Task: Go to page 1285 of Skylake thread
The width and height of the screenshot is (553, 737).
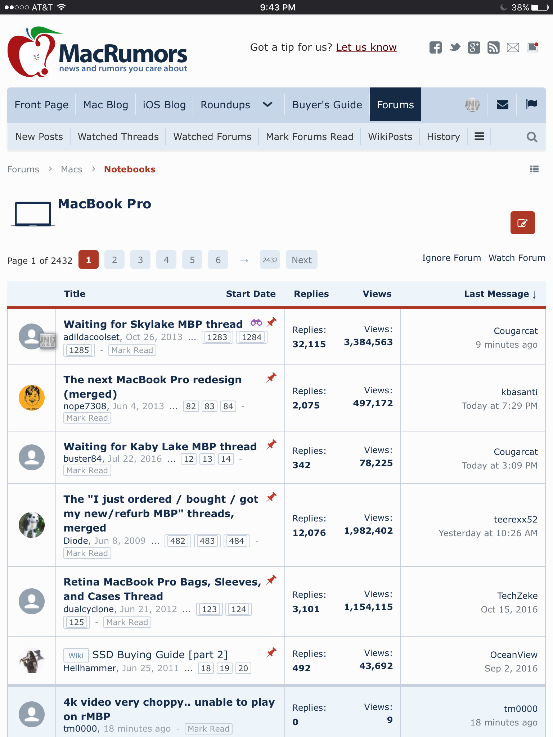Action: click(79, 350)
